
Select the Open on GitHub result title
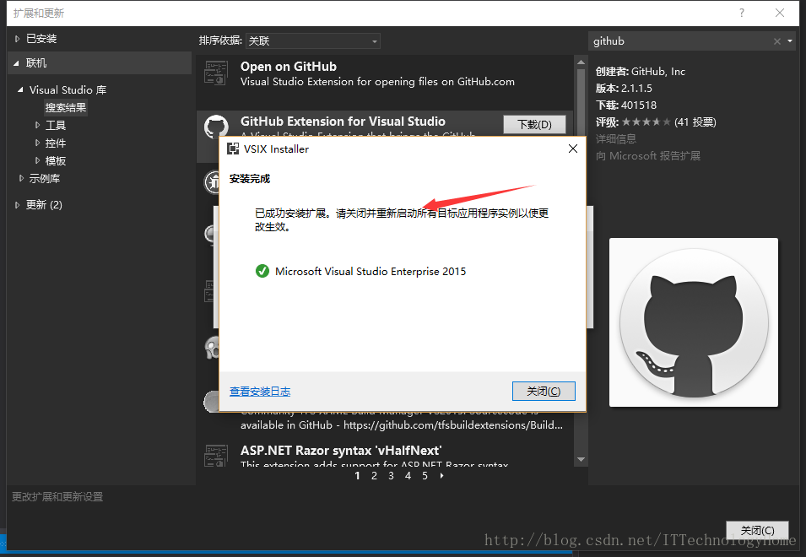coord(289,67)
